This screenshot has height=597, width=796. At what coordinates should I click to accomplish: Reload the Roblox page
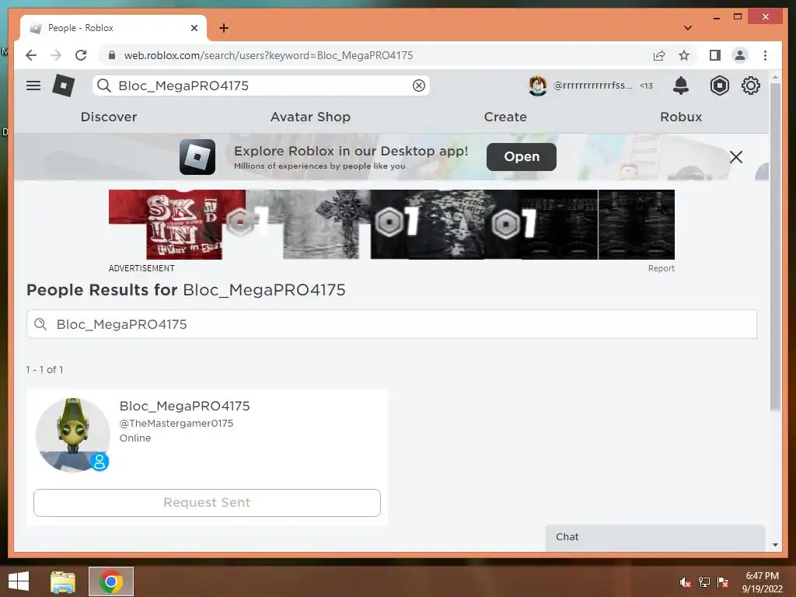pyautogui.click(x=81, y=55)
